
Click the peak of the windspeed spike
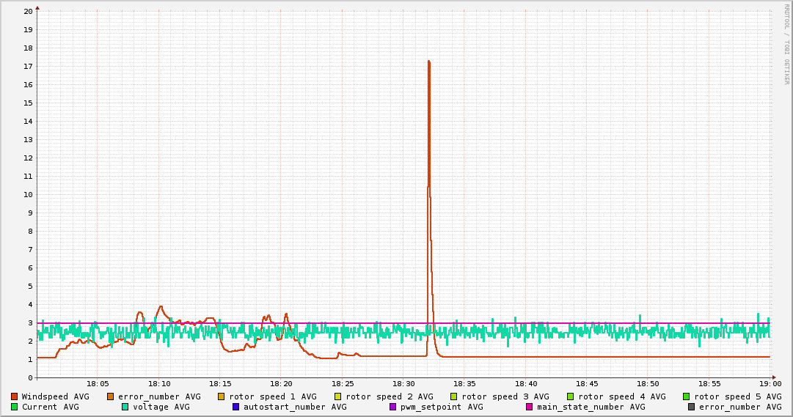tap(428, 62)
